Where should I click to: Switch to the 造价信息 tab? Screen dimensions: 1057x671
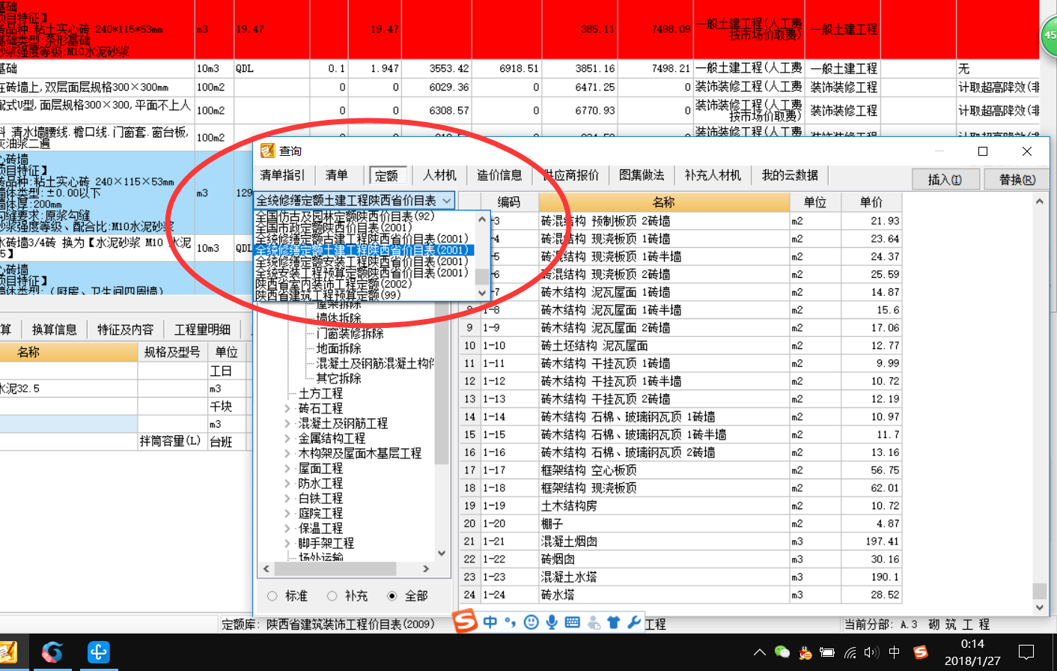[499, 175]
